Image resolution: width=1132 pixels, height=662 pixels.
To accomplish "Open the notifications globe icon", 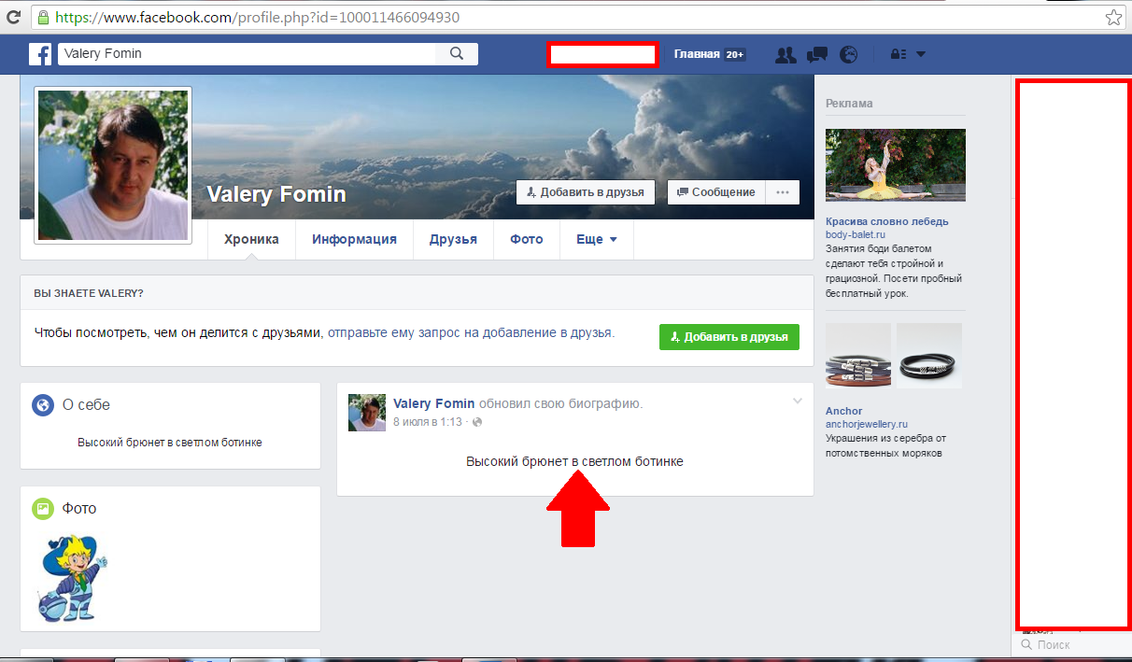I will 848,54.
